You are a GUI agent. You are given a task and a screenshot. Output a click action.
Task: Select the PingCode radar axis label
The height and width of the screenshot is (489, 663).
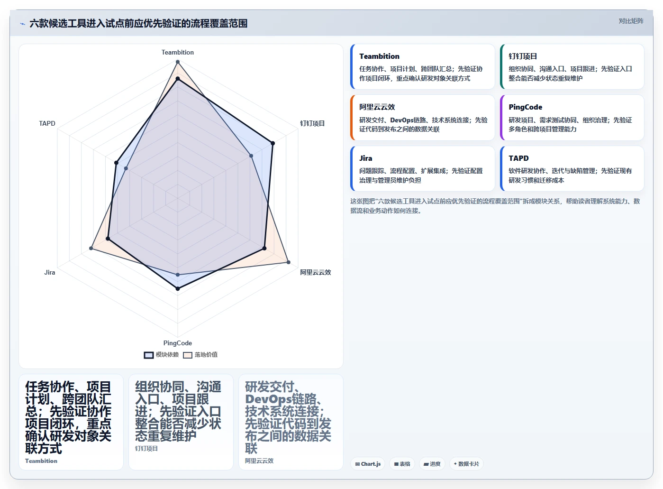tap(178, 343)
